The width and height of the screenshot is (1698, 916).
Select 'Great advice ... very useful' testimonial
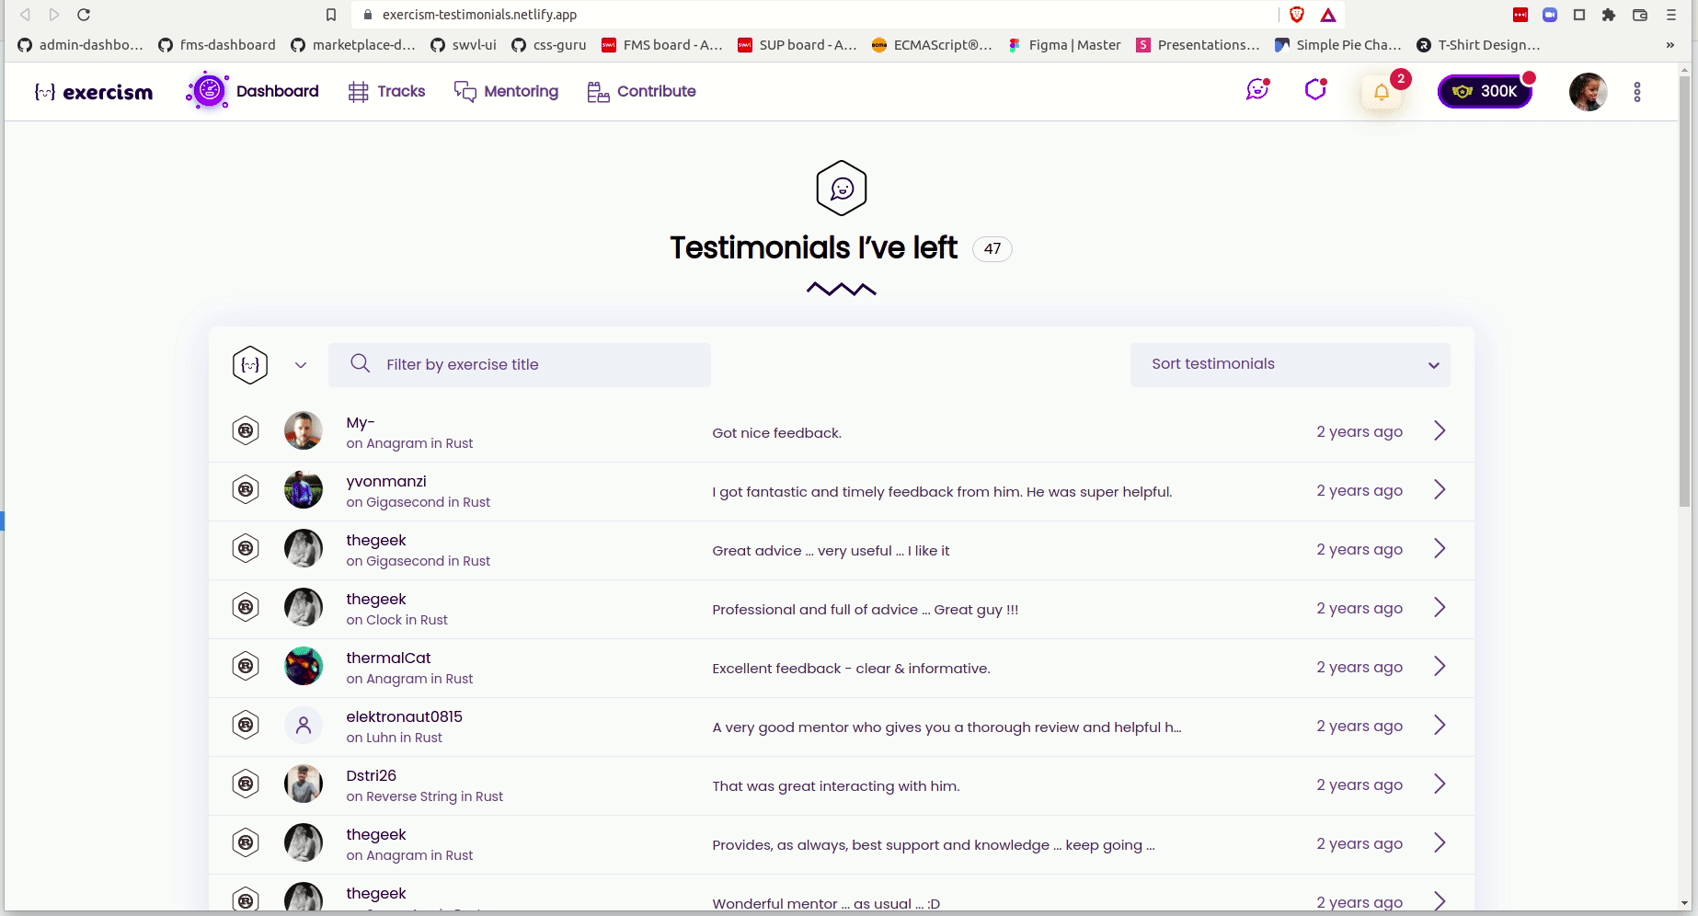coord(831,551)
